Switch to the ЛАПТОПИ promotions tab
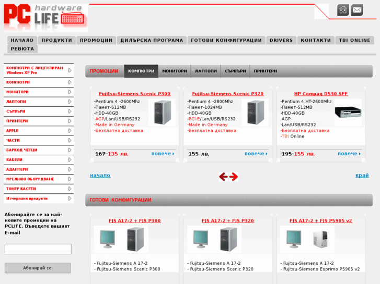Viewport: 380px width, 284px height. point(206,71)
